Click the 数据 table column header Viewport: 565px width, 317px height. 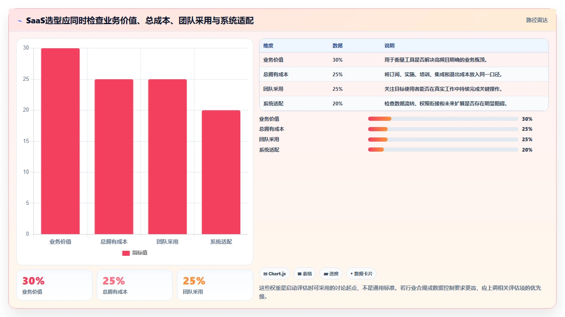click(x=338, y=46)
